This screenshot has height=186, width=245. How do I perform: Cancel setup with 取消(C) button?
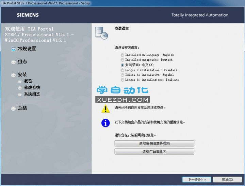[x=227, y=180]
